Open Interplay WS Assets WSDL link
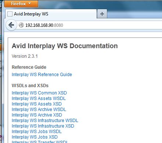Image resolution: width=162 pixels, height=143 pixels. (x=39, y=98)
